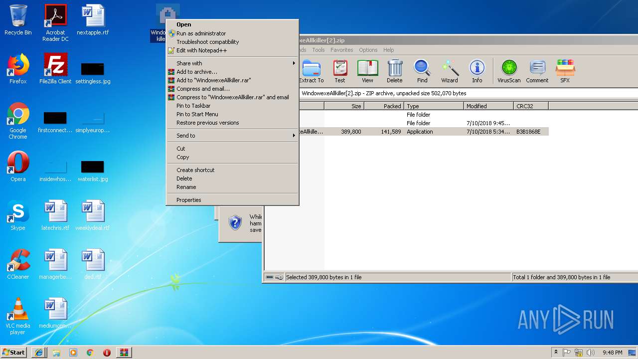Select the weeklydeal.rtf desktop file
638x359 pixels.
tap(93, 215)
